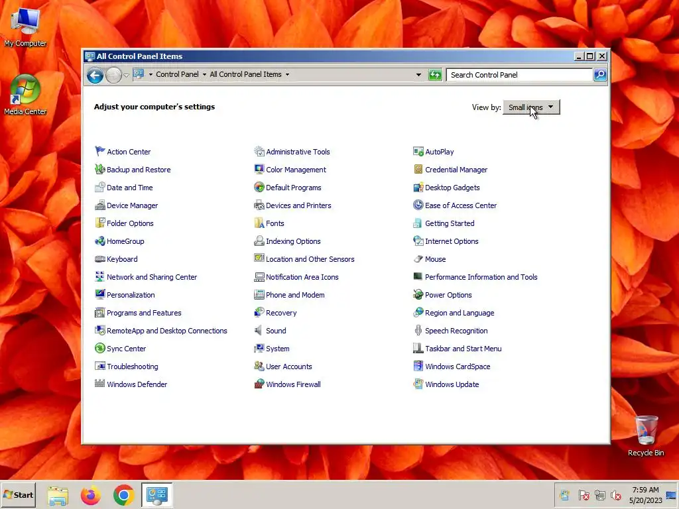Open the Windows Firewall icon
The image size is (679, 509).
click(259, 384)
